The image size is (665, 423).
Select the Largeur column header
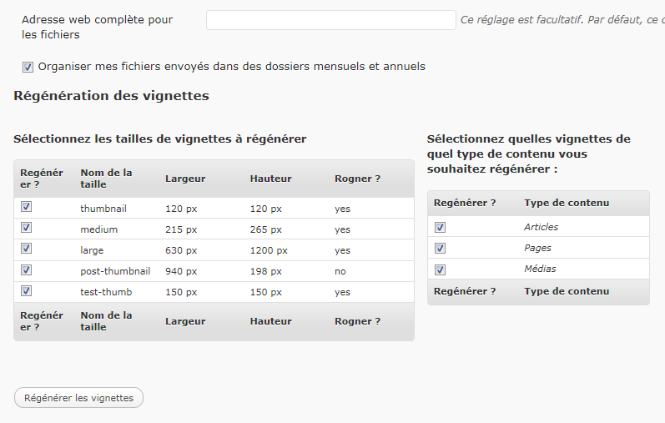(185, 179)
